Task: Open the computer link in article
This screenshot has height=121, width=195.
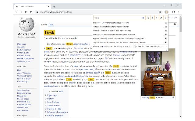Action: [74, 55]
